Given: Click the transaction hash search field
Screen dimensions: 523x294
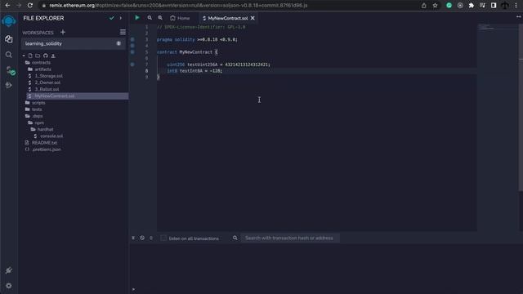Looking at the screenshot, I should tap(290, 238).
